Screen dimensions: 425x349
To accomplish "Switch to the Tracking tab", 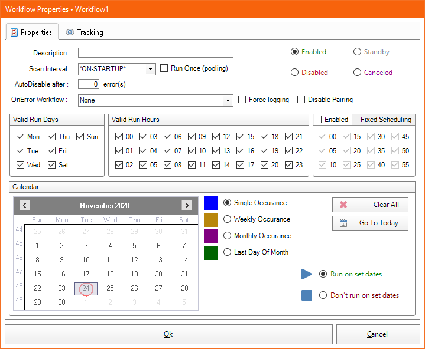I will pyautogui.click(x=85, y=32).
